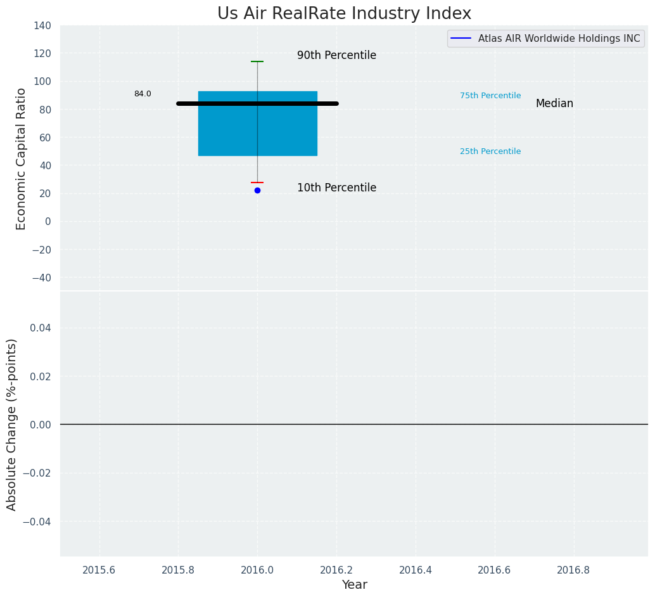
Task: Click the Absolute Change (%-points) axis label
Action: click(12, 424)
